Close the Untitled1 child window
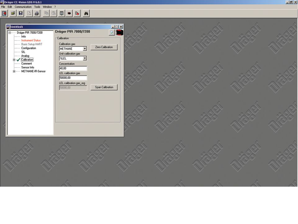298x224 pixels. pyautogui.click(x=121, y=27)
